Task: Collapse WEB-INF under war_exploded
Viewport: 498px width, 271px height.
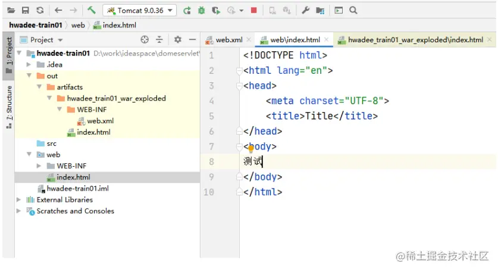Action: pos(59,110)
